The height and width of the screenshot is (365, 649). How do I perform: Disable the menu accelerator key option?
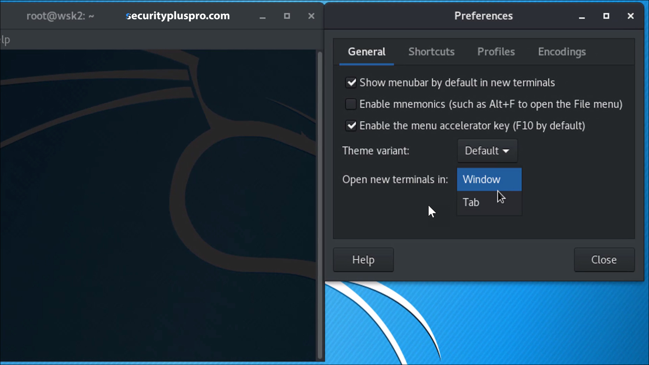(351, 126)
